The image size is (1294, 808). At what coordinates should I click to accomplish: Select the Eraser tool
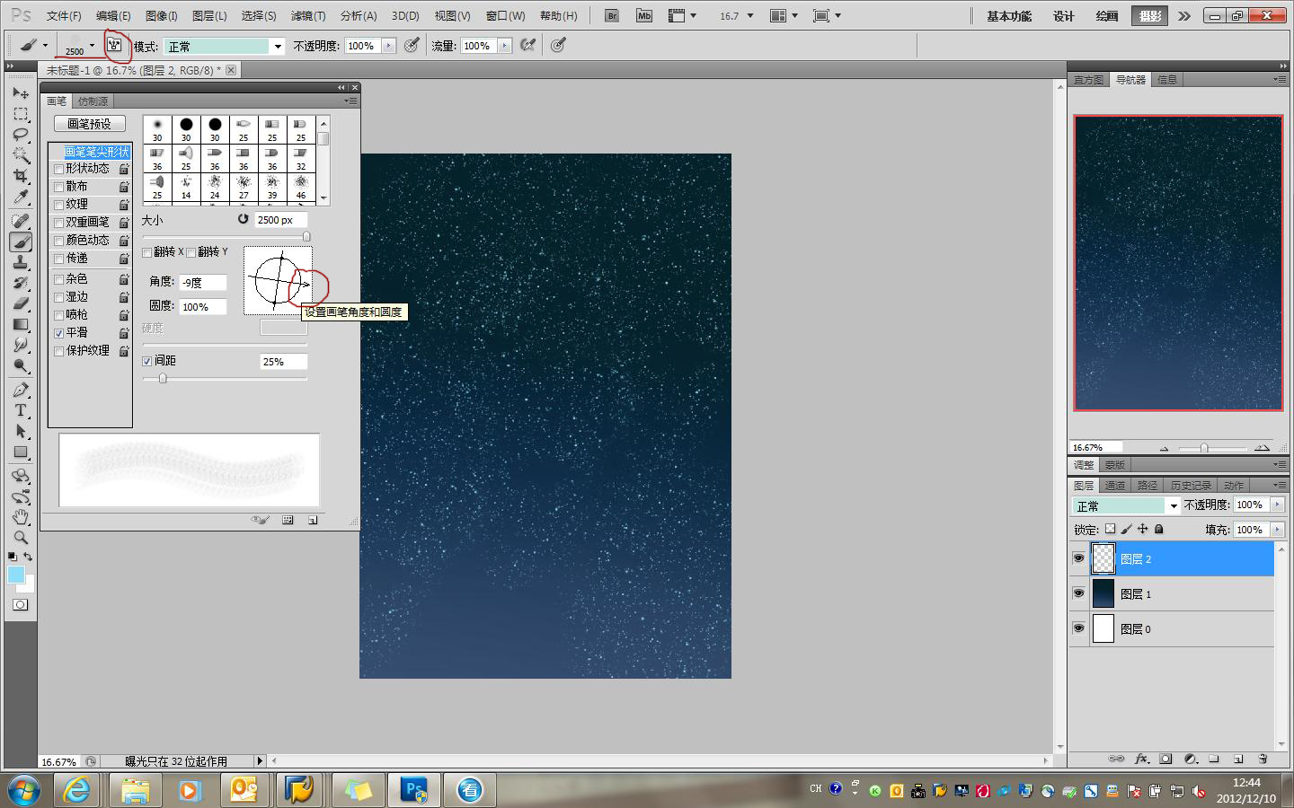click(21, 303)
